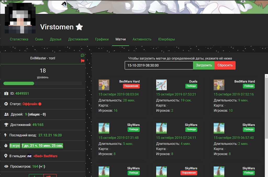The width and height of the screenshot is (268, 177).
Task: Click the red report flag icon
Action: pyautogui.click(x=82, y=61)
